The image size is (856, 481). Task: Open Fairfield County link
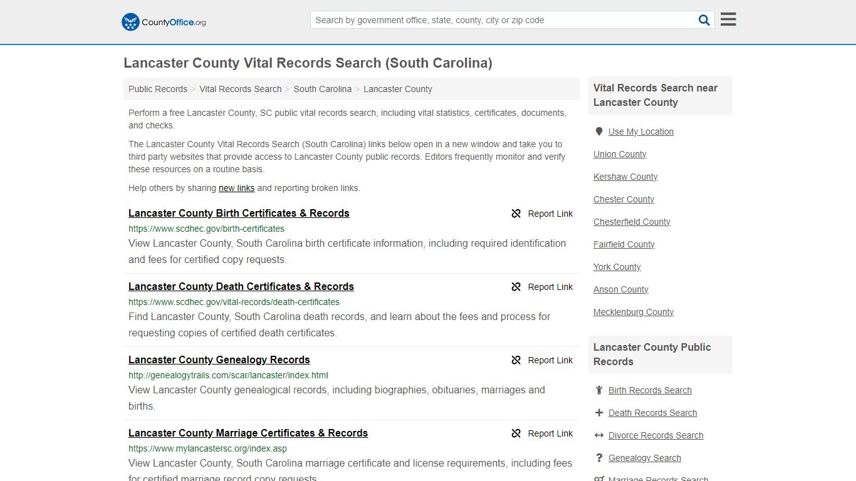coord(624,244)
